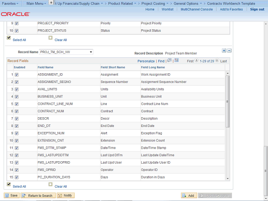Go to previous rows arrow icon
268x201 pixels.
(x=197, y=61)
